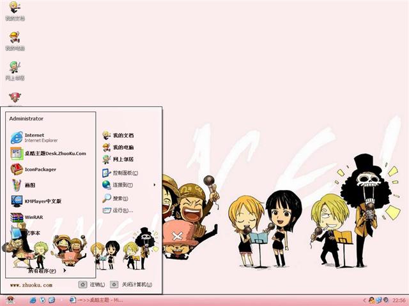Click the network tray icon
This screenshot has height=306, width=409.
379,300
